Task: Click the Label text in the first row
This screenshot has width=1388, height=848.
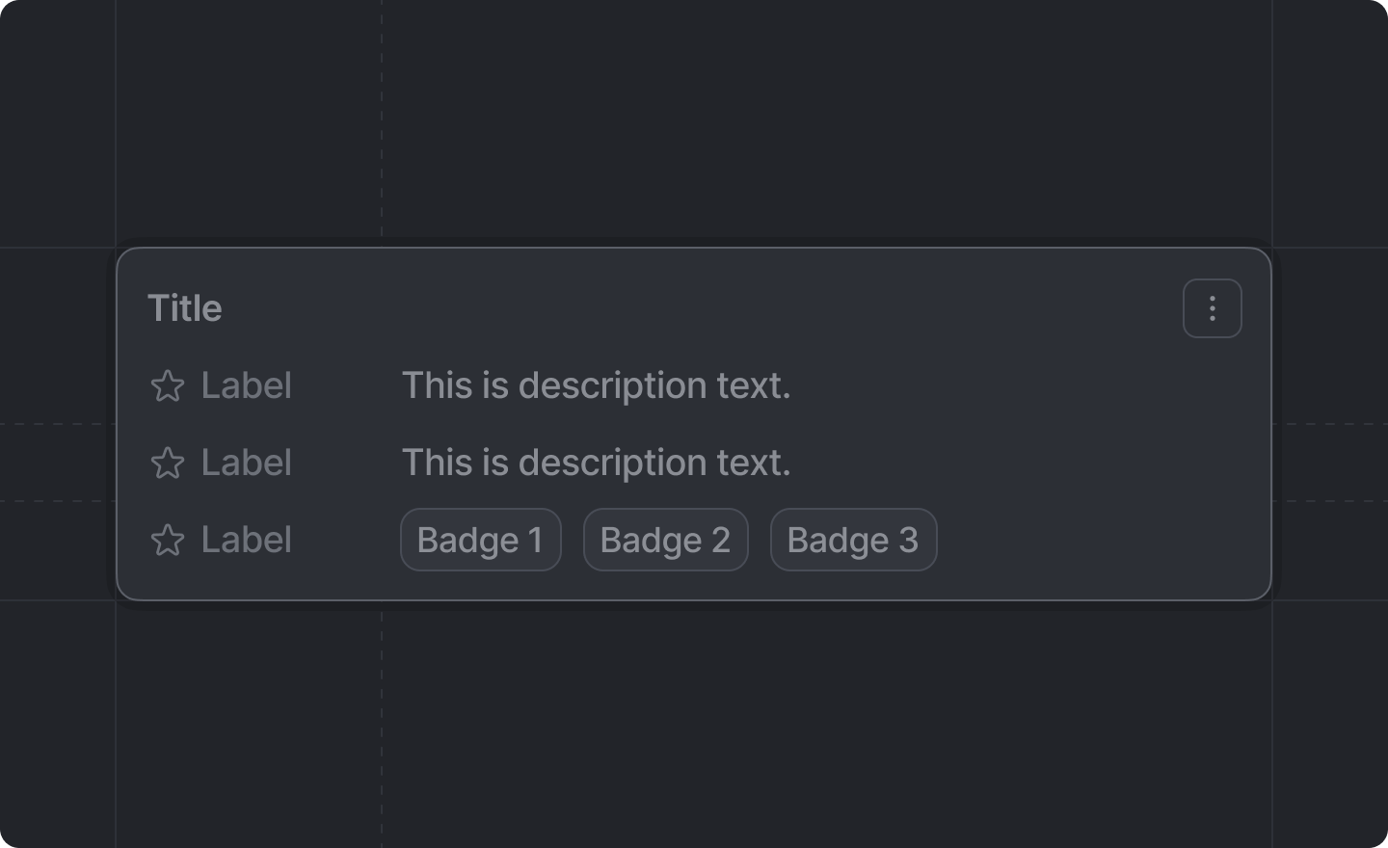Action: tap(246, 385)
